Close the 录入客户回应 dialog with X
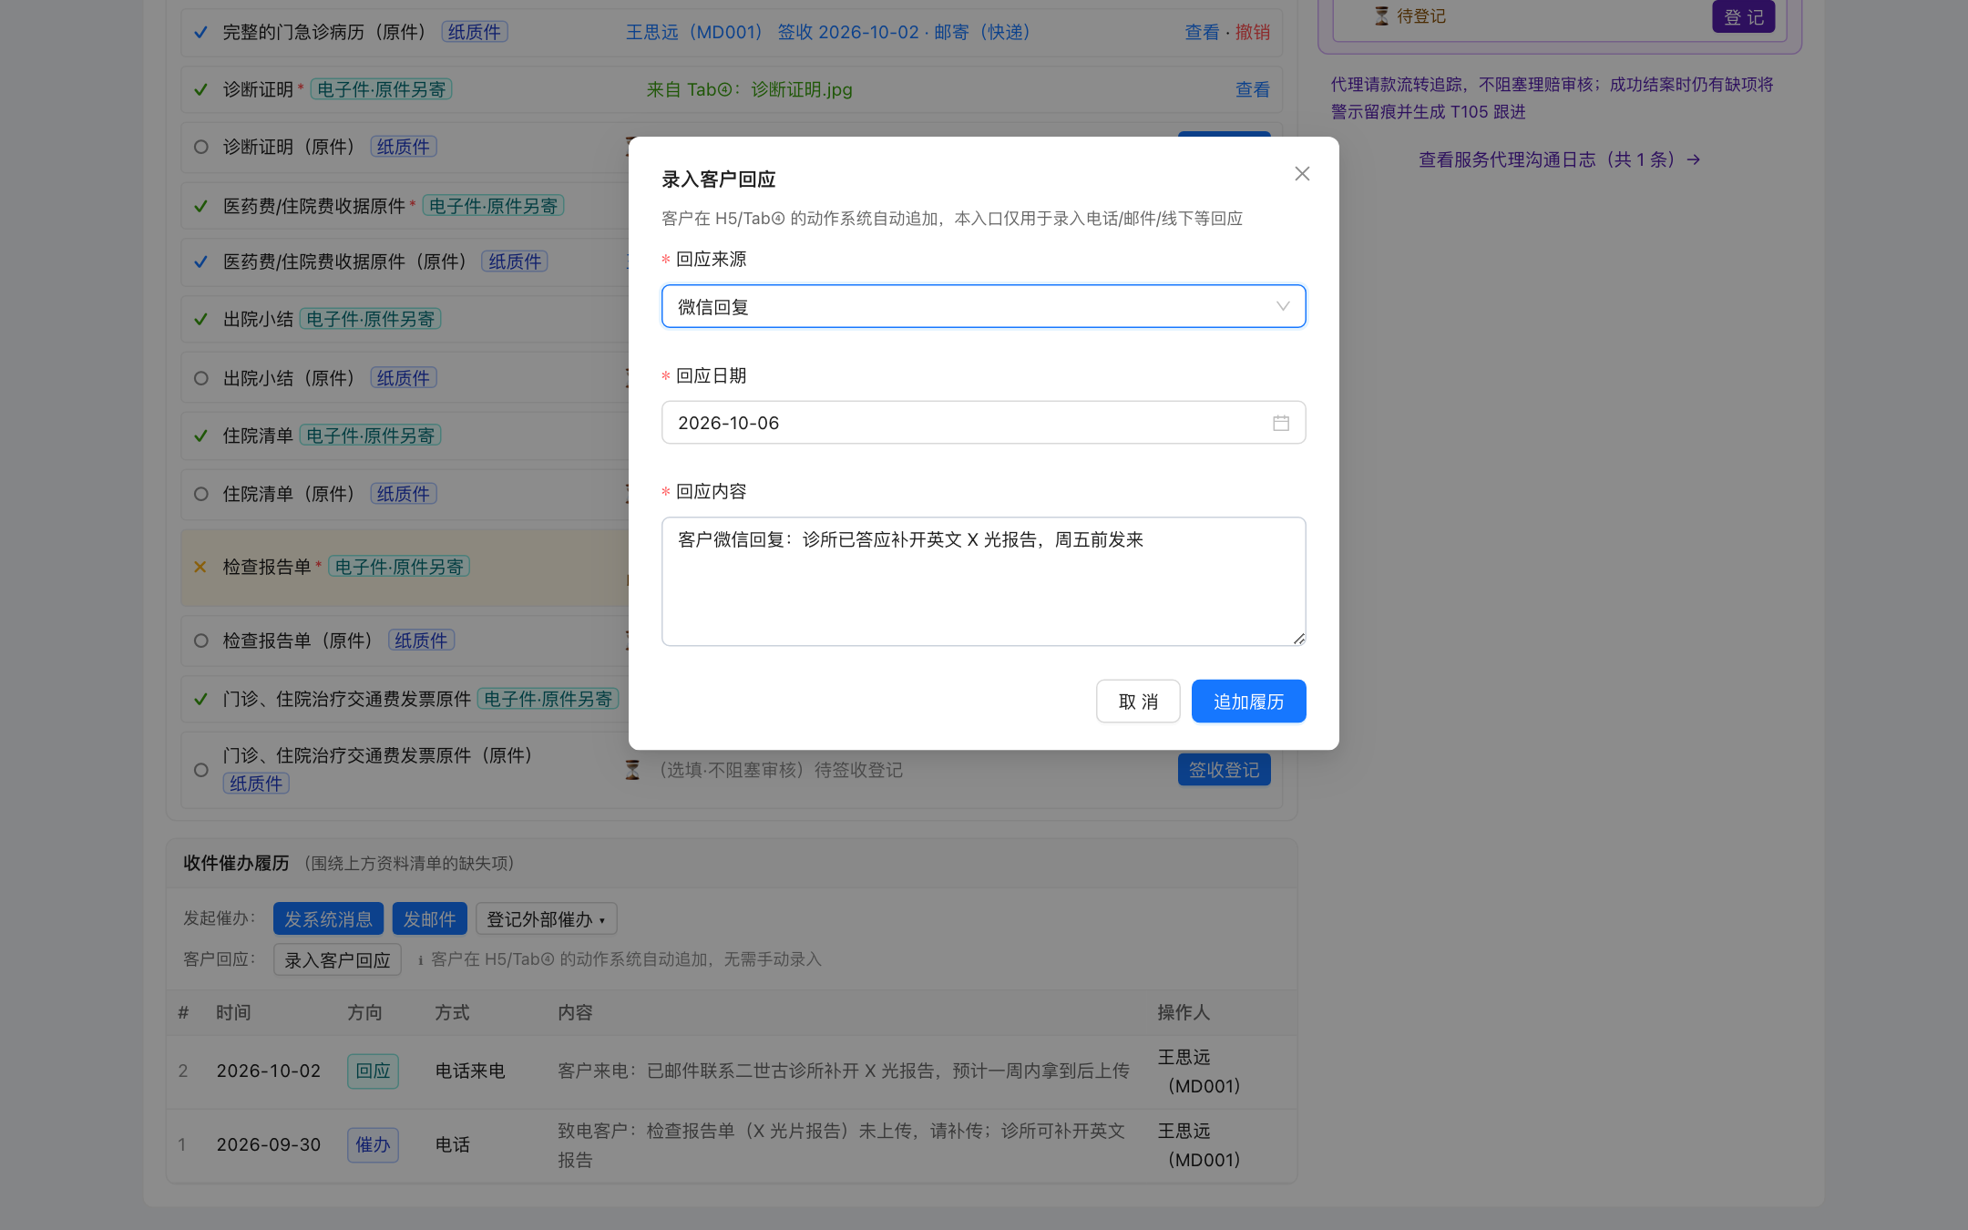The width and height of the screenshot is (1968, 1230). [1302, 174]
